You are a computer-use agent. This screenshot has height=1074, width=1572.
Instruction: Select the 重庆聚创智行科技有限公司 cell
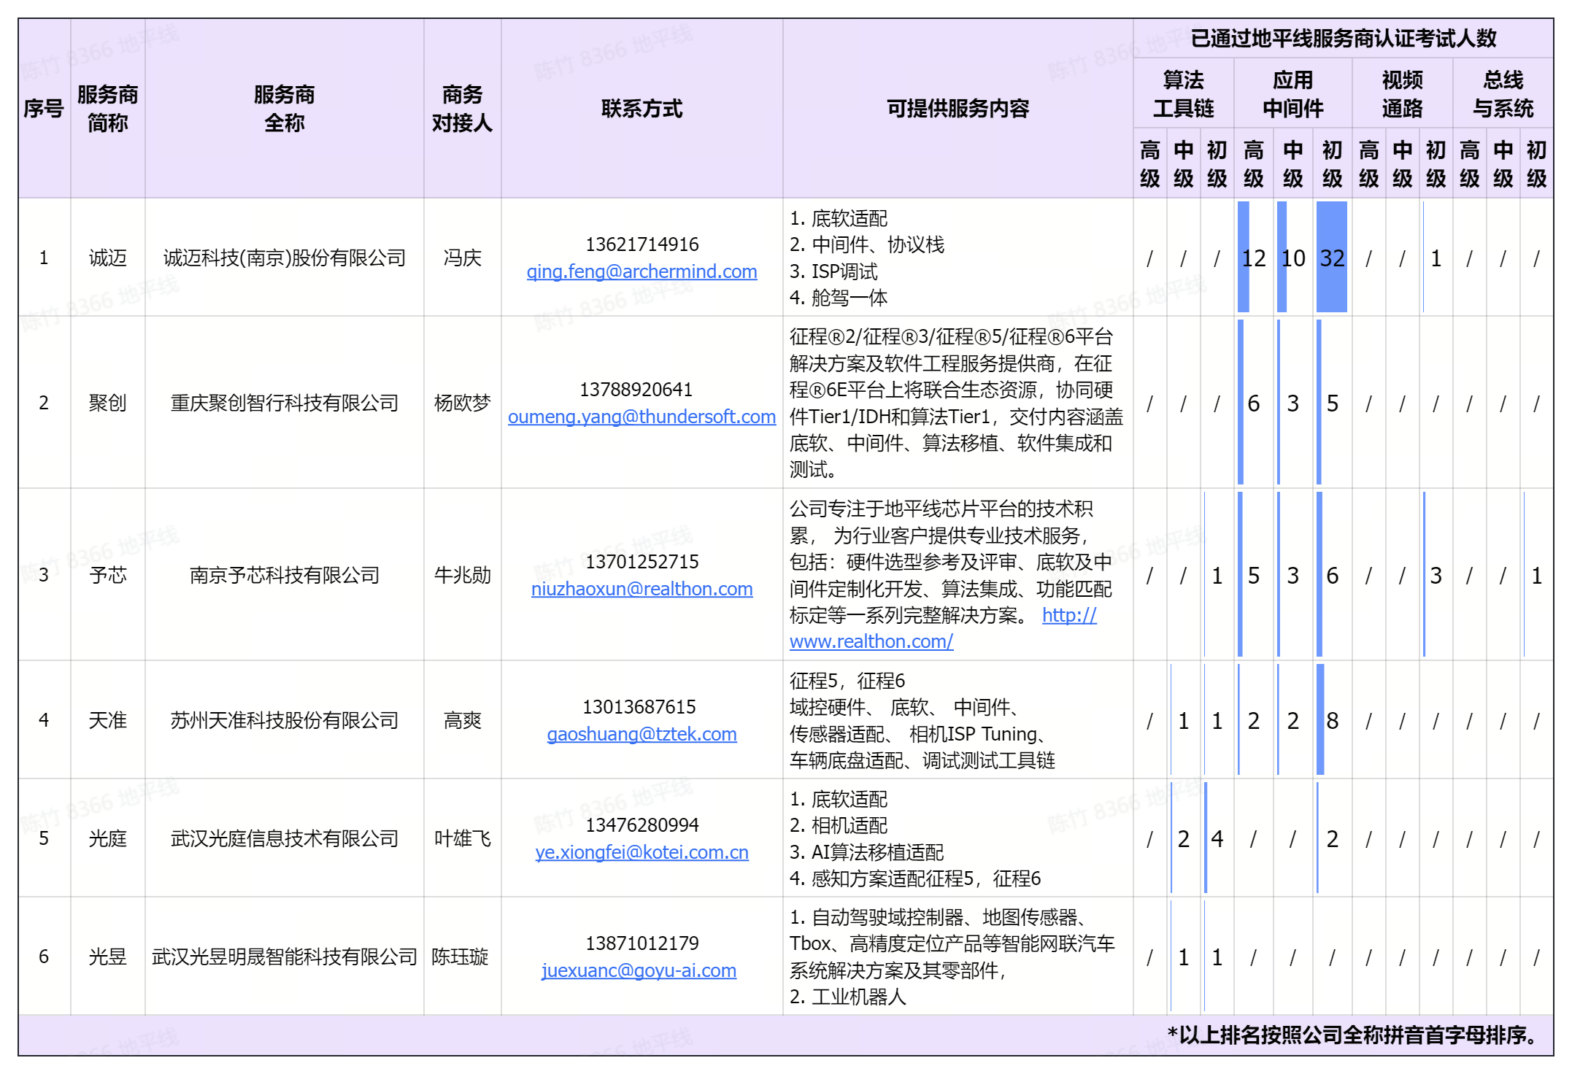[x=284, y=403]
